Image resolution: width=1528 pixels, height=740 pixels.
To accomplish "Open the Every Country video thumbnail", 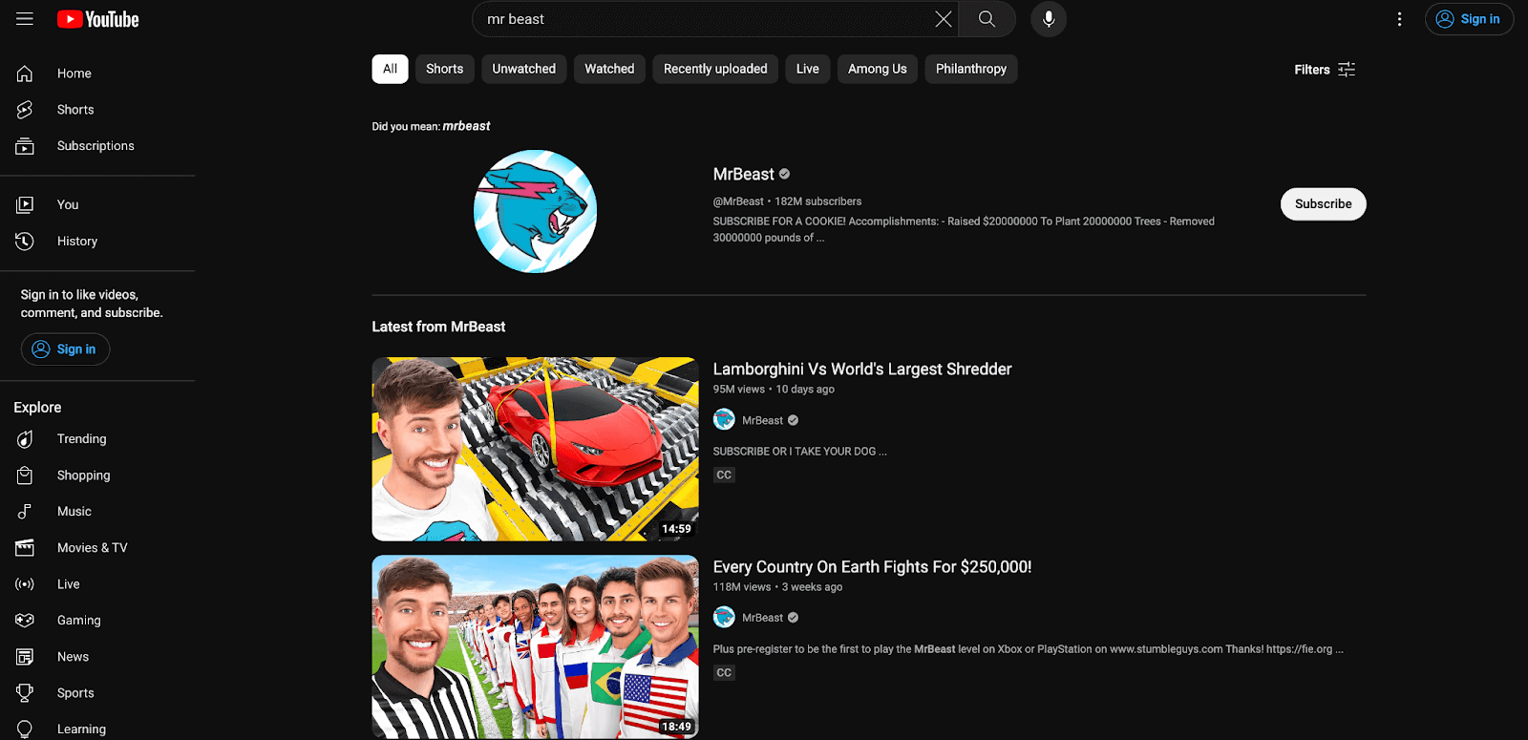I will point(535,647).
